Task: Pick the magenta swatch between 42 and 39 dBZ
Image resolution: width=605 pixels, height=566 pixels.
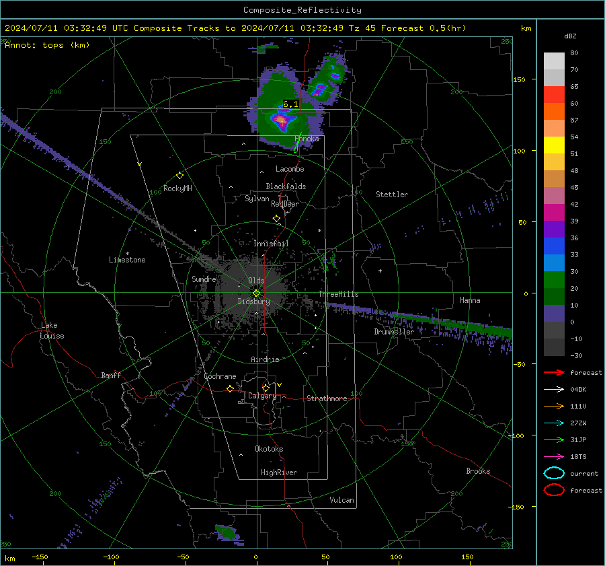Action: [554, 213]
